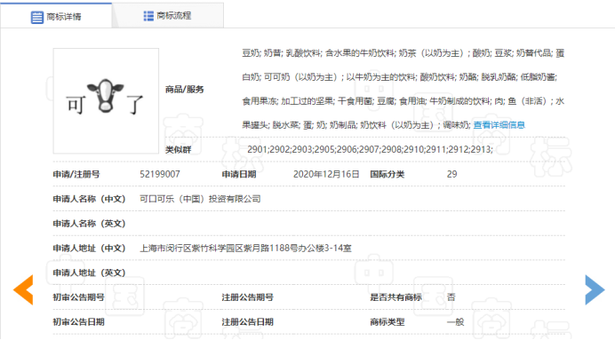This screenshot has width=615, height=340.
Task: Select application date 2020年12月16日
Action: coord(326,174)
